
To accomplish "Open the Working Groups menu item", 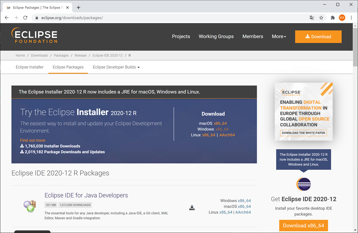I will pos(216,36).
